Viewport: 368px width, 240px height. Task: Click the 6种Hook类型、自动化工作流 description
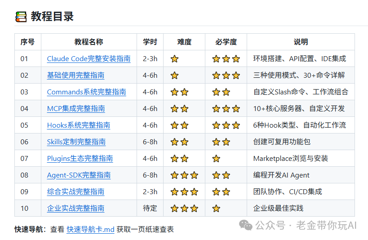tap(299, 125)
